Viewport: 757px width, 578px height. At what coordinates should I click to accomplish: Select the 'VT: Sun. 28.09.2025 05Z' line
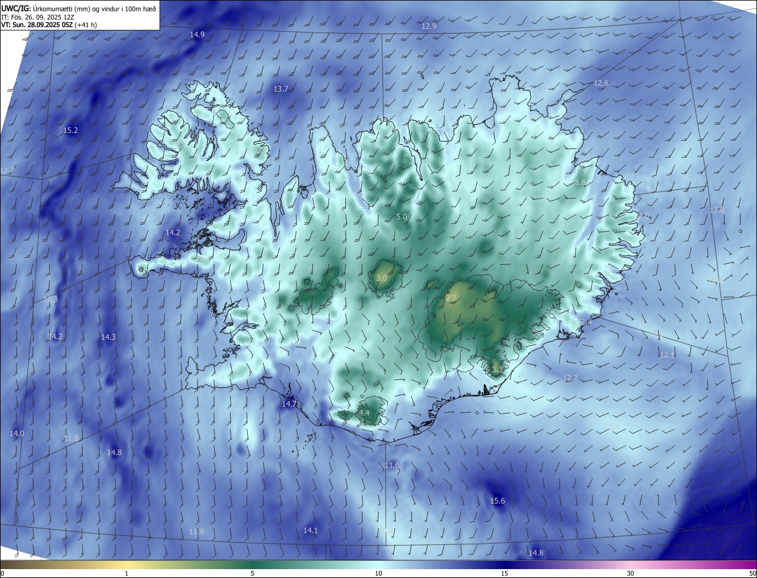[37, 25]
